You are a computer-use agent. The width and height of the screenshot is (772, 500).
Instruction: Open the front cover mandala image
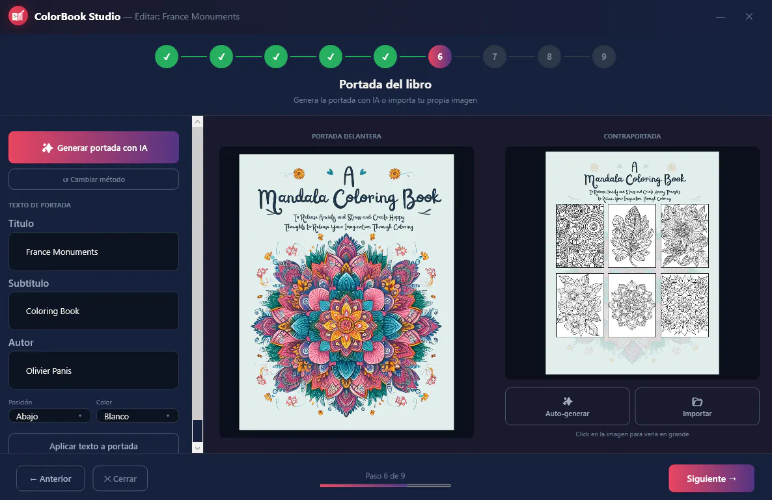[x=346, y=292]
